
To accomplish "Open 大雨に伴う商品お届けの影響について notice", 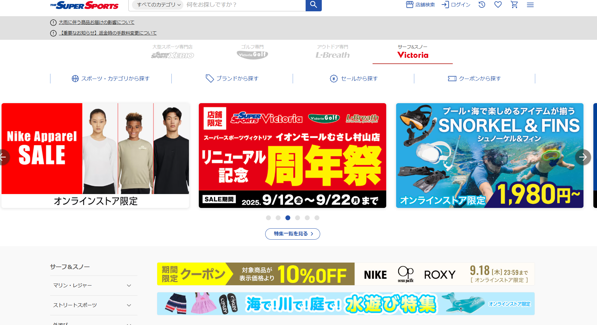I will click(x=96, y=22).
